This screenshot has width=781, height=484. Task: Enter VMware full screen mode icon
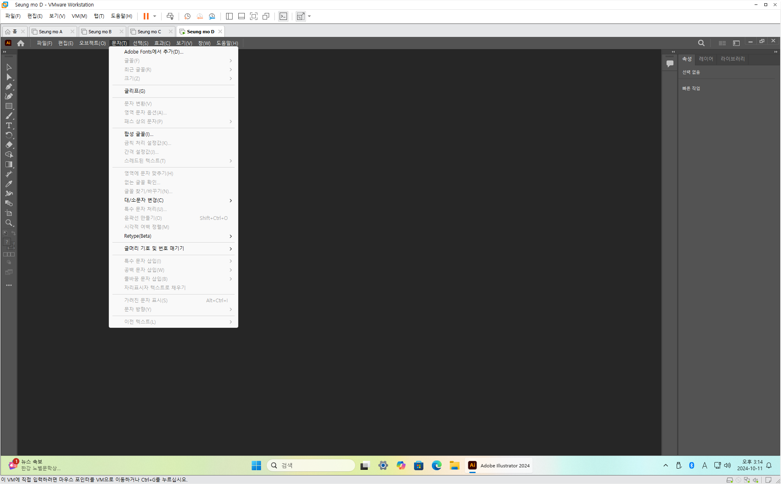click(x=254, y=16)
